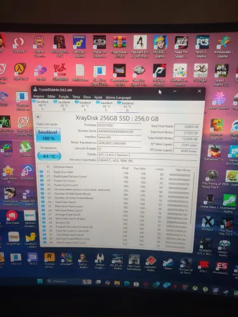
Task: Open the Editar menu
Action: pyautogui.click(x=51, y=96)
